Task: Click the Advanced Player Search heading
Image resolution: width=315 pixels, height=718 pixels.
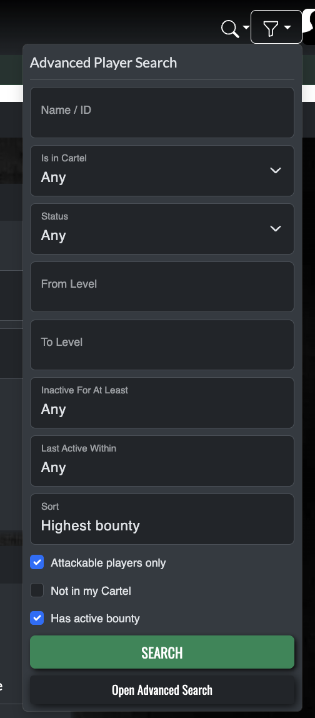Action: tap(104, 63)
